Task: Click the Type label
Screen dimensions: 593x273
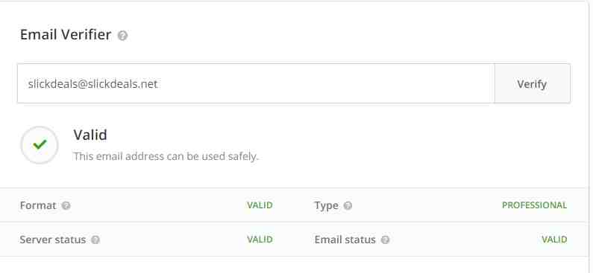Action: point(327,206)
